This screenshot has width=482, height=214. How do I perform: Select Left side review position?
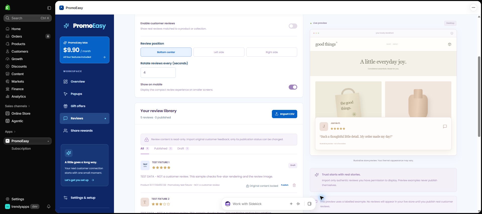point(219,52)
